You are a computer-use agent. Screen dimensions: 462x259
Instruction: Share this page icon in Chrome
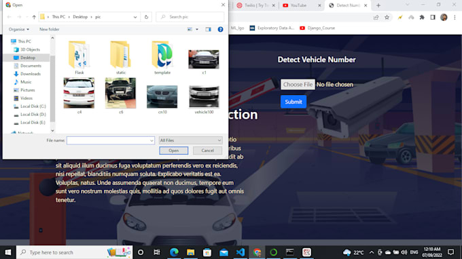pos(376,18)
